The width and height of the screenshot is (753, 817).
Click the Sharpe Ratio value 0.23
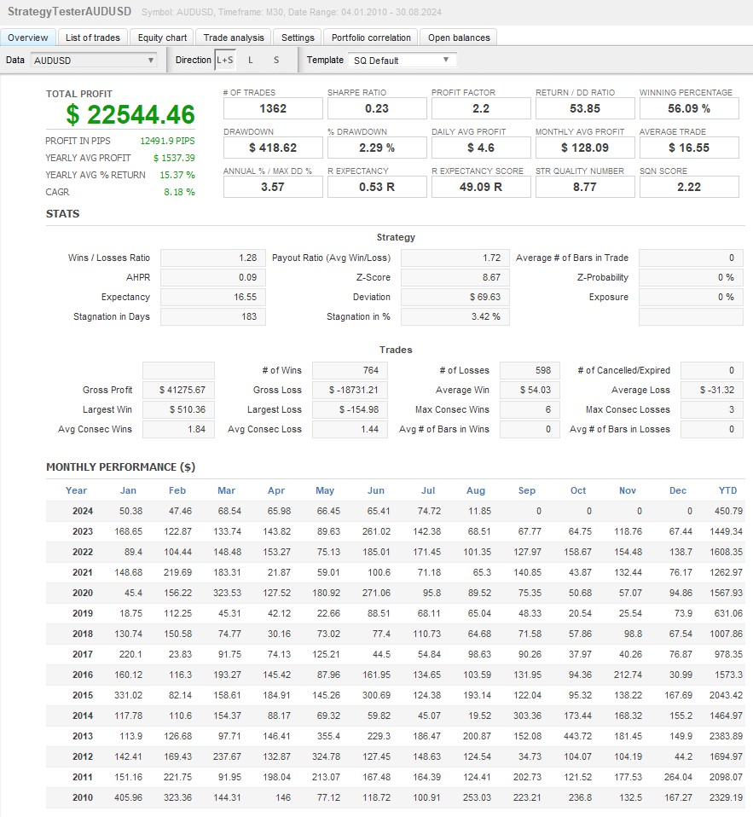[x=377, y=108]
